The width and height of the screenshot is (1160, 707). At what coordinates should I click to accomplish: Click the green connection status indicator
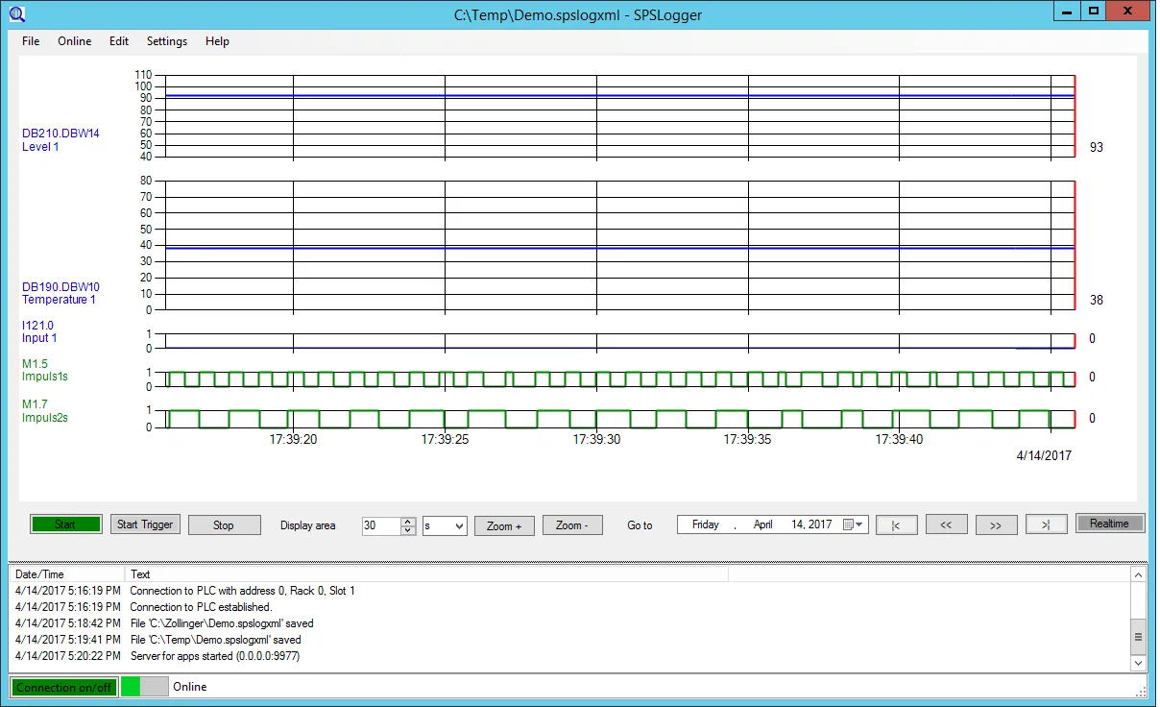[131, 687]
